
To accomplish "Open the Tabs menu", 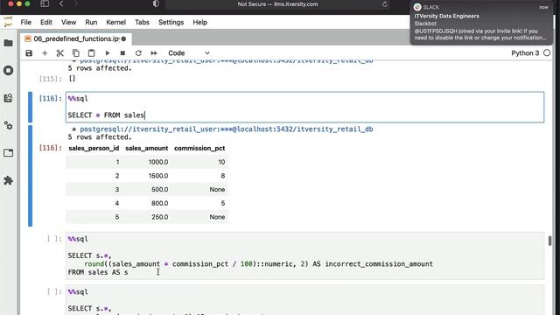I will [142, 22].
